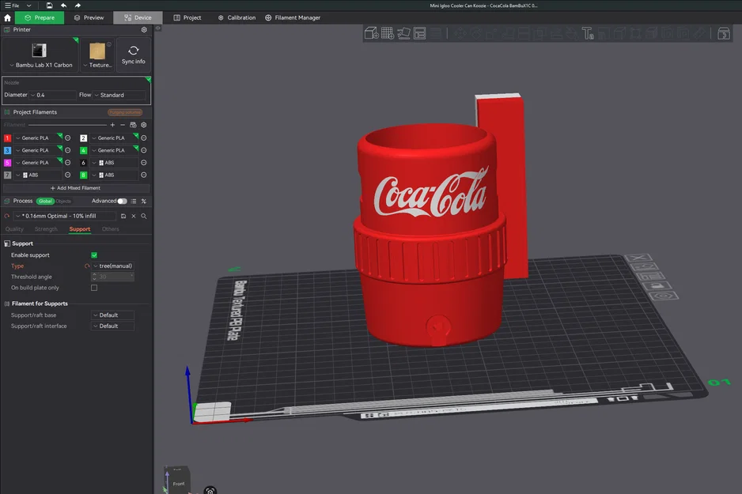Open filament 2 Generic PLA dropdown

coord(113,138)
